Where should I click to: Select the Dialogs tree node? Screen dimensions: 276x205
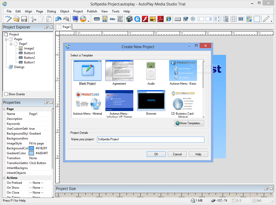coord(19,67)
